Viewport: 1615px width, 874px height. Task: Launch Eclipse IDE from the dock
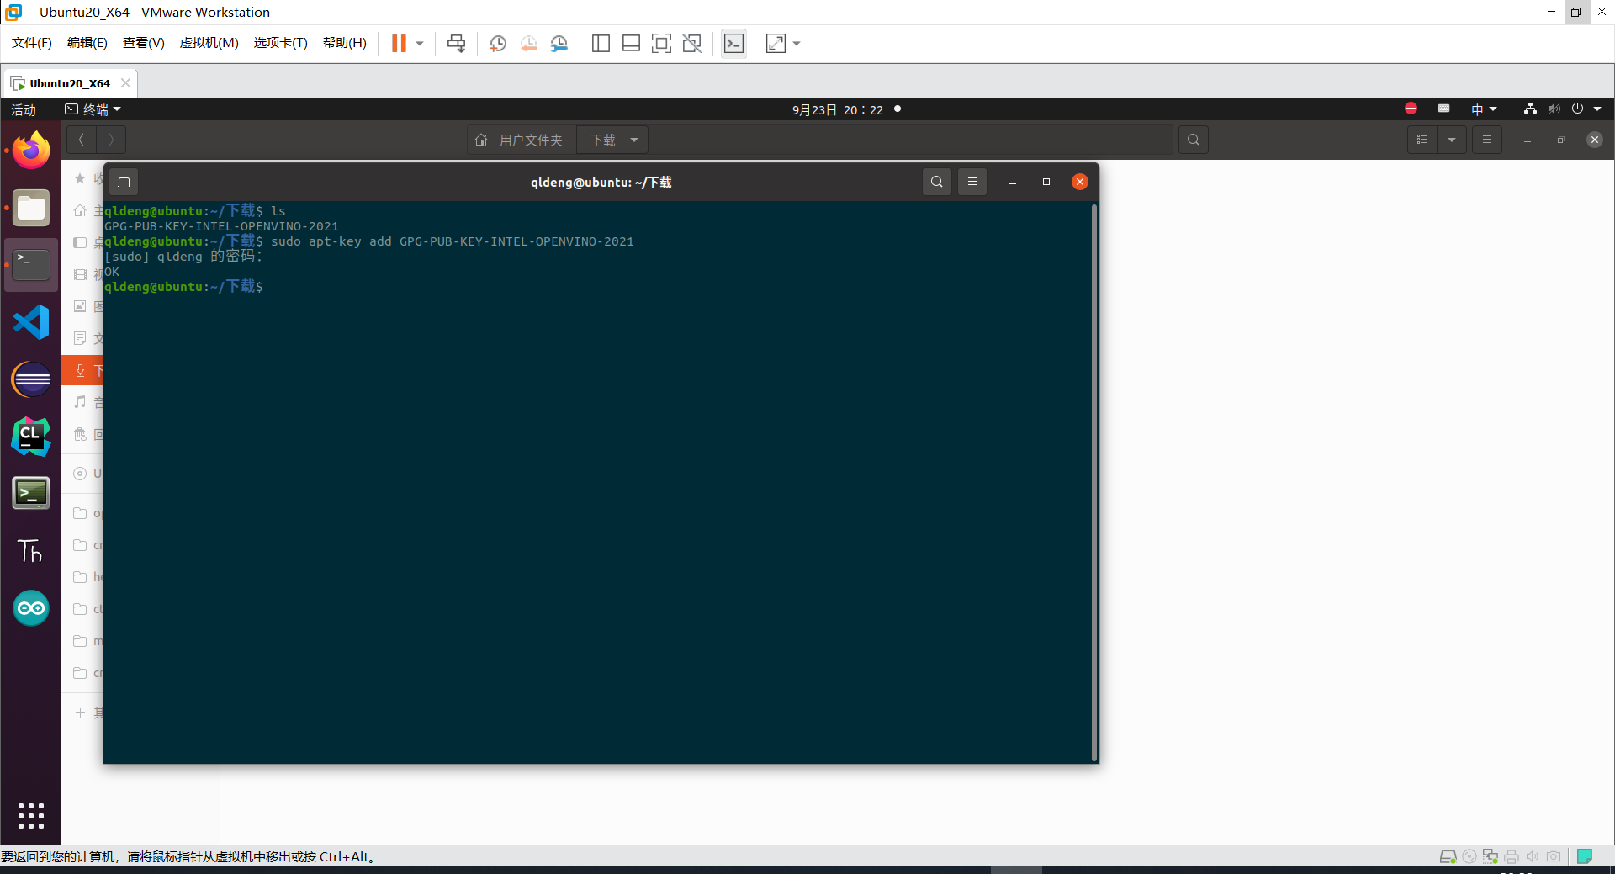click(x=31, y=379)
